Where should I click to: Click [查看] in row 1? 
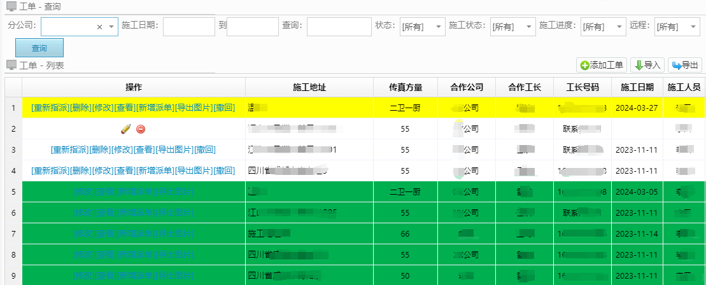[x=125, y=108]
